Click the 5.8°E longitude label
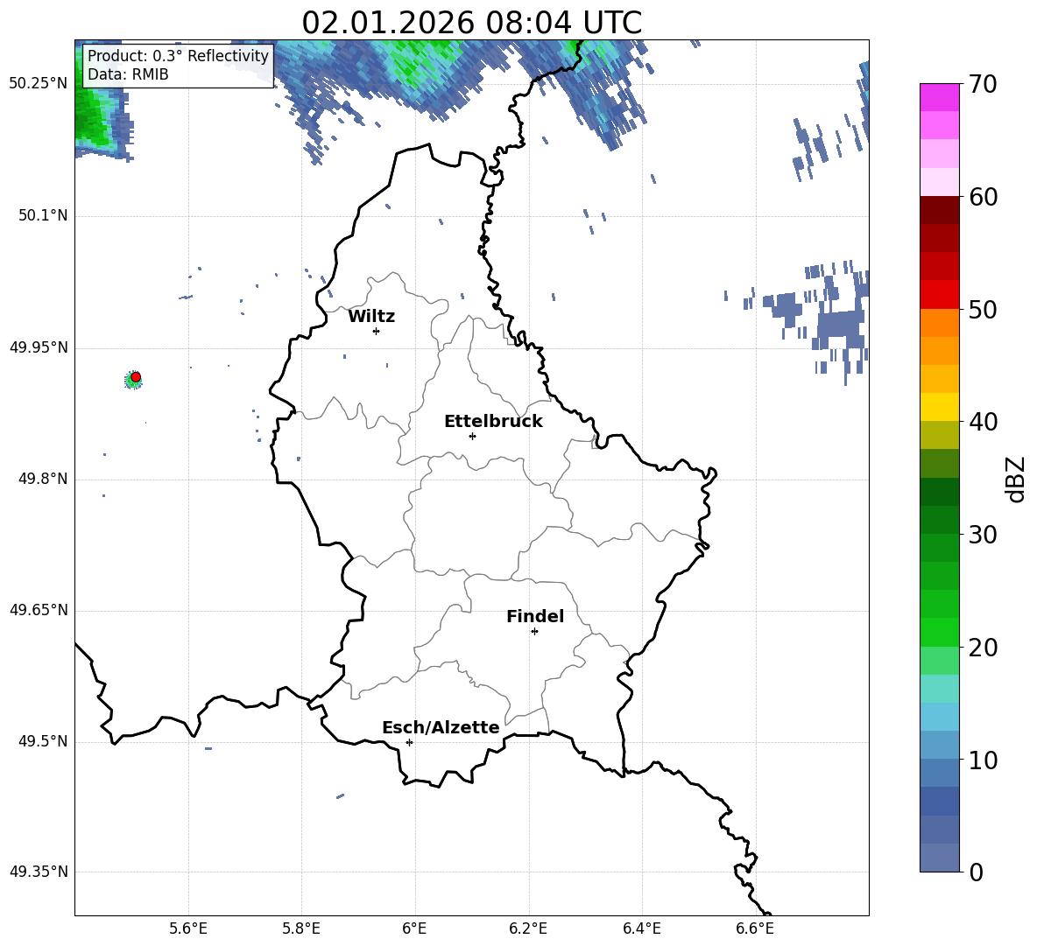 pyautogui.click(x=301, y=928)
